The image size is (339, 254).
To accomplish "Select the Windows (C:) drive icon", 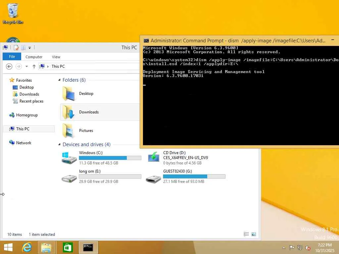I will 69,158.
